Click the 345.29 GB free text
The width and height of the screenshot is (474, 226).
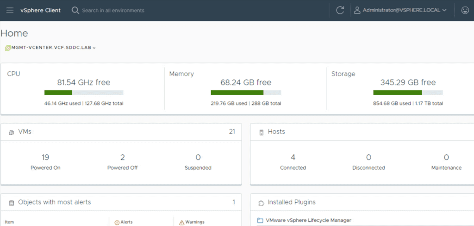pyautogui.click(x=408, y=82)
